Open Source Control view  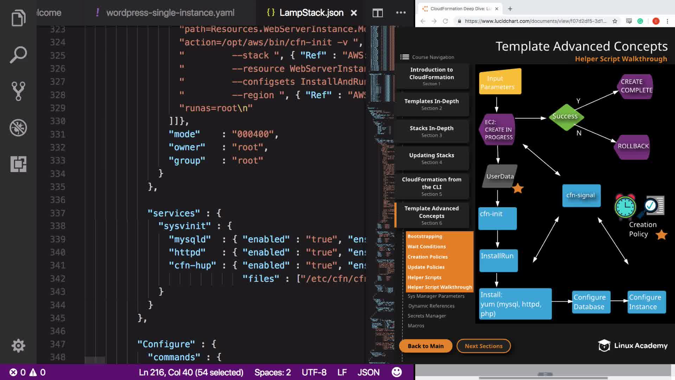[18, 91]
